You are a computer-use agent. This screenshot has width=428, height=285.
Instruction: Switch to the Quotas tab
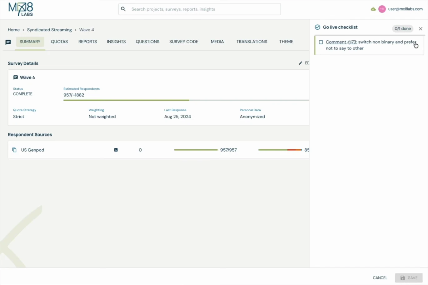59,42
